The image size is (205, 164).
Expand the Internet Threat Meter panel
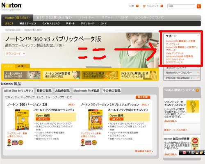(x=182, y=78)
